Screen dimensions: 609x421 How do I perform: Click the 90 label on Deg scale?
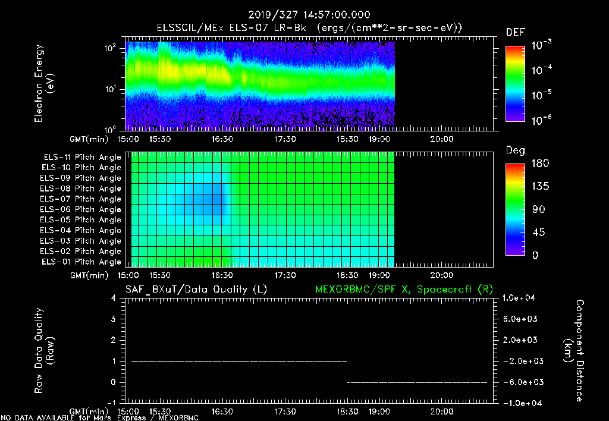(539, 209)
